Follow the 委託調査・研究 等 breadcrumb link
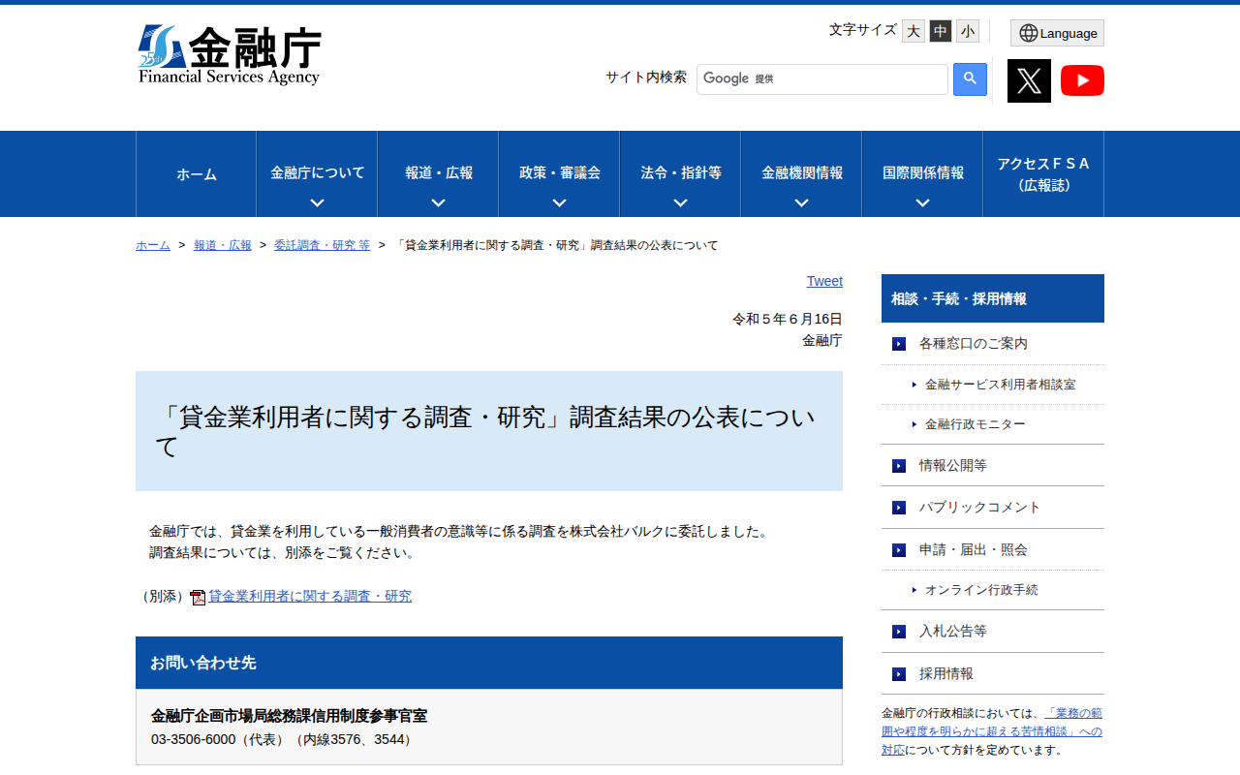 coord(323,245)
